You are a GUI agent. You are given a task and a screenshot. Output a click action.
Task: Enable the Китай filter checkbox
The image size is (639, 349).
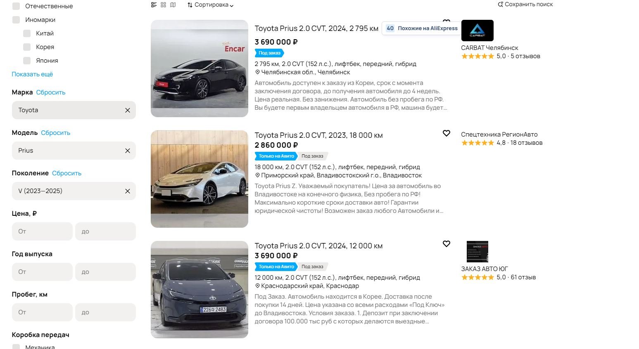[x=27, y=33]
